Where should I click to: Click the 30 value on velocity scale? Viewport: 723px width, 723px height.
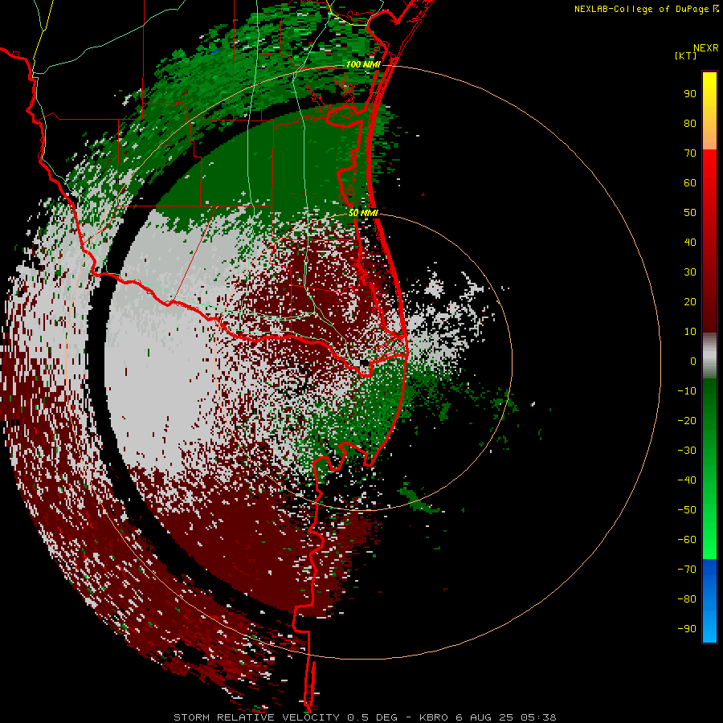click(690, 272)
